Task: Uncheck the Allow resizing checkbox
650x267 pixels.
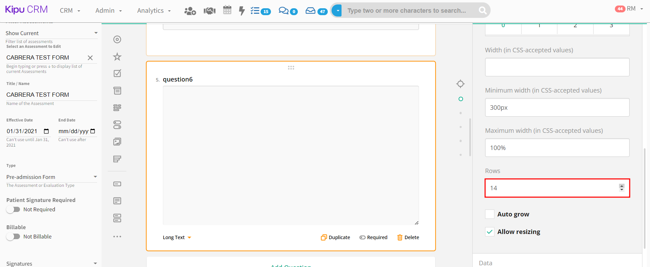Action: tap(490, 232)
